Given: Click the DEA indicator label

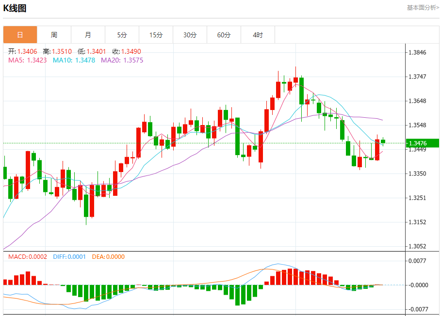Looking at the screenshot, I should point(108,257).
